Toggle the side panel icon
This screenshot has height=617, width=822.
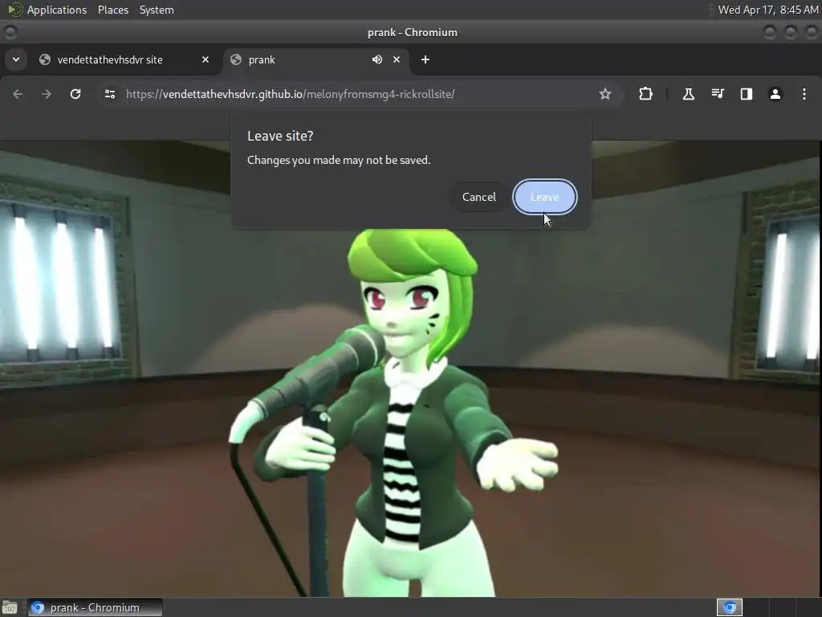[746, 94]
